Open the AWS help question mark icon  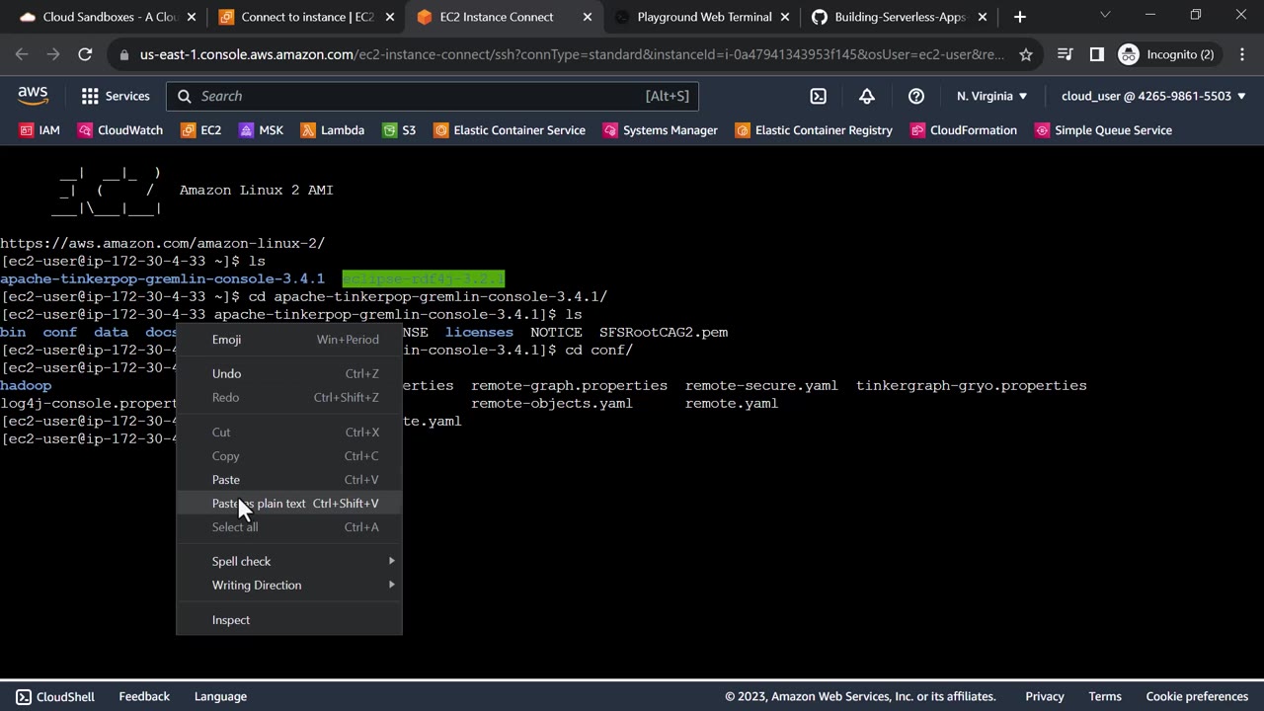[x=915, y=96]
